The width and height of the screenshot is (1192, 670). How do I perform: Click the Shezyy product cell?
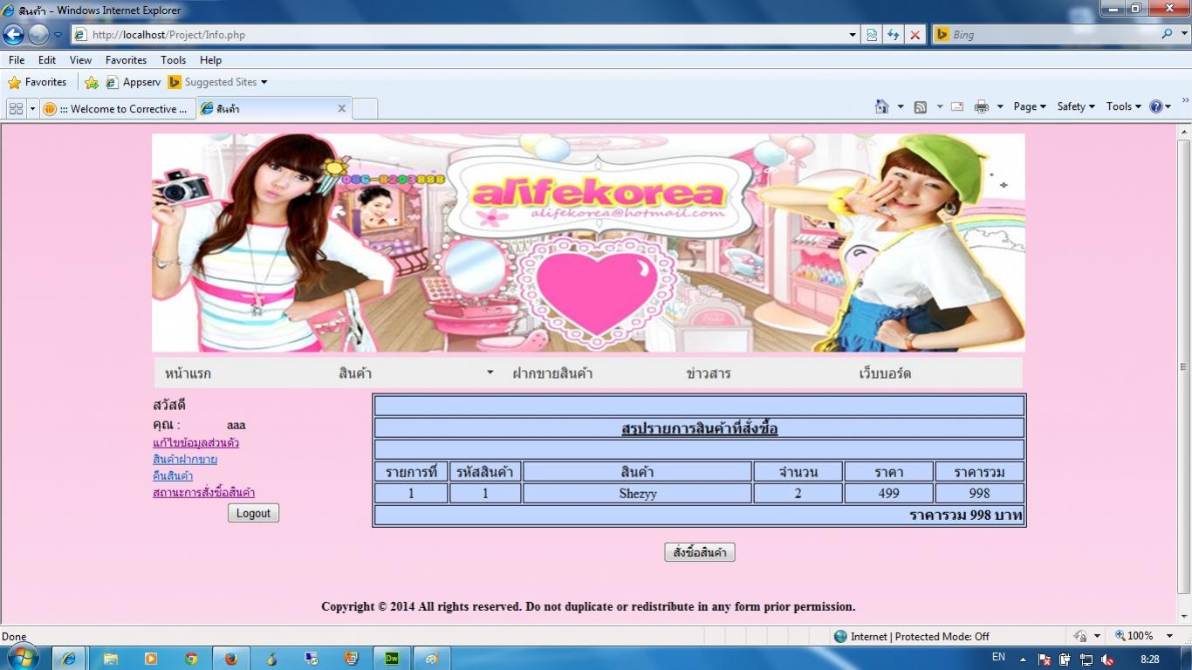coord(638,493)
